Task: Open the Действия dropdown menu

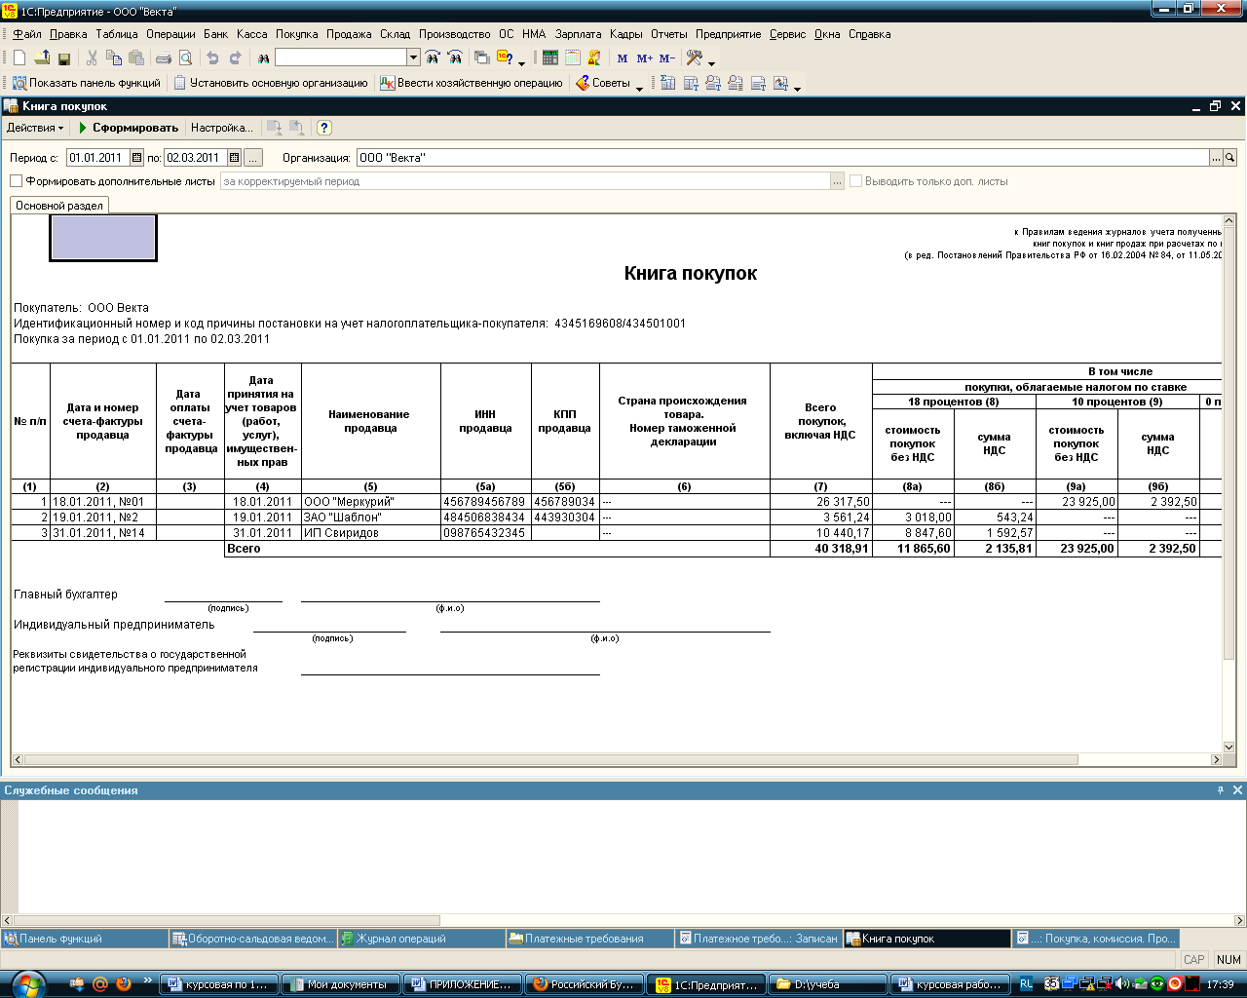Action: pos(35,128)
